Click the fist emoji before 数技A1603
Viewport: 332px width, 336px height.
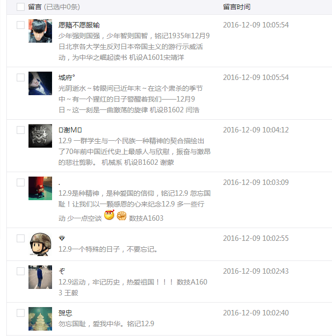pos(122,216)
